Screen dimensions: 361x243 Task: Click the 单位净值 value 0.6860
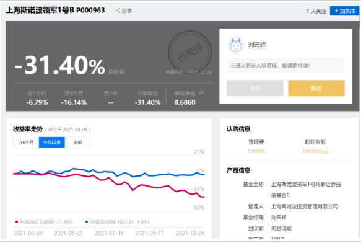[x=185, y=102]
